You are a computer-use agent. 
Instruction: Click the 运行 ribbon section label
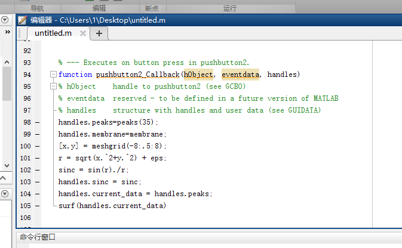pyautogui.click(x=230, y=8)
